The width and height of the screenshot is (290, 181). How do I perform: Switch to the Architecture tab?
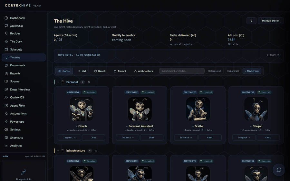point(143,71)
